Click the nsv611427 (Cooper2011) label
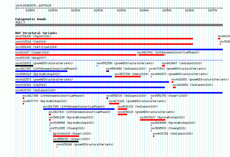The width and height of the screenshot is (230, 157). point(33,52)
